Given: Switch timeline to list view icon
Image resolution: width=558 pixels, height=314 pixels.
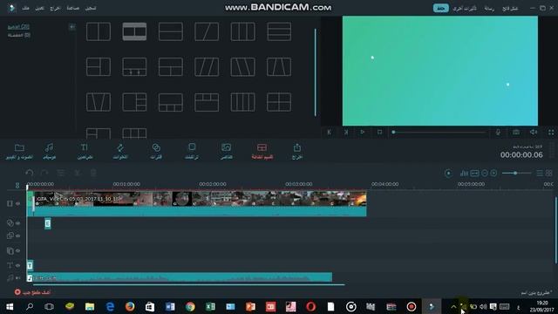Looking at the screenshot, I should pos(540,173).
